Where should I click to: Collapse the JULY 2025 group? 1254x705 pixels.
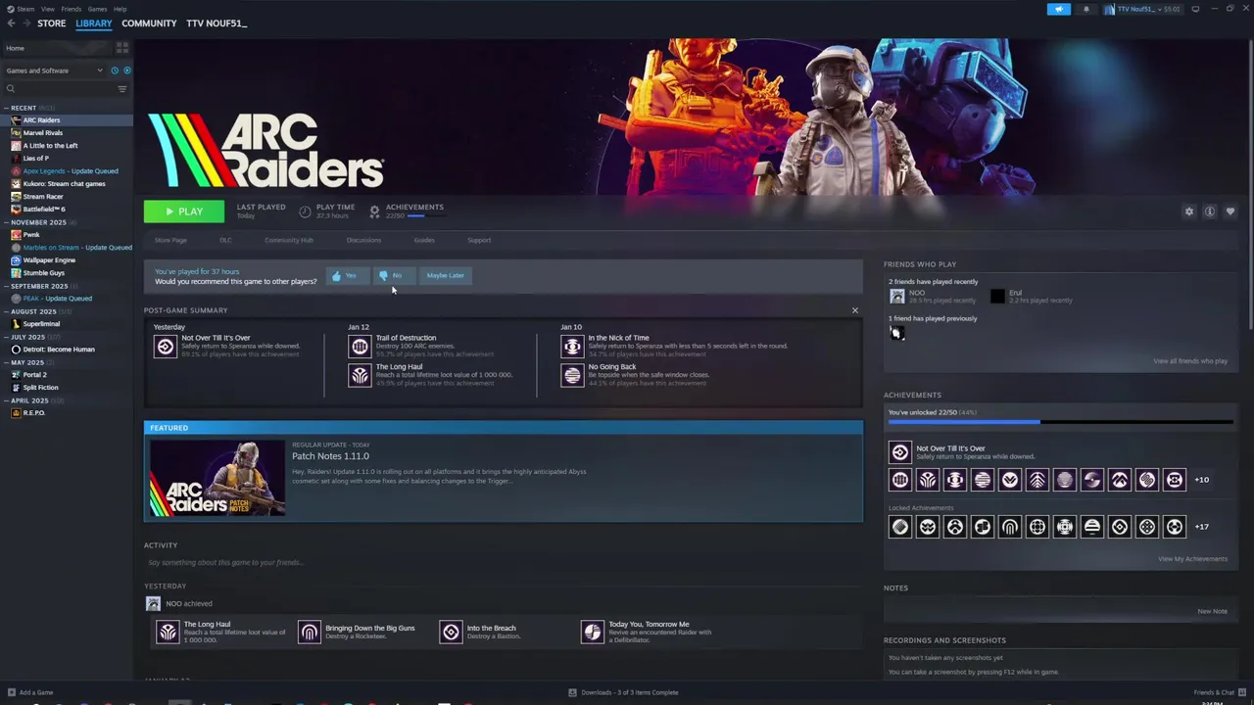pyautogui.click(x=6, y=337)
